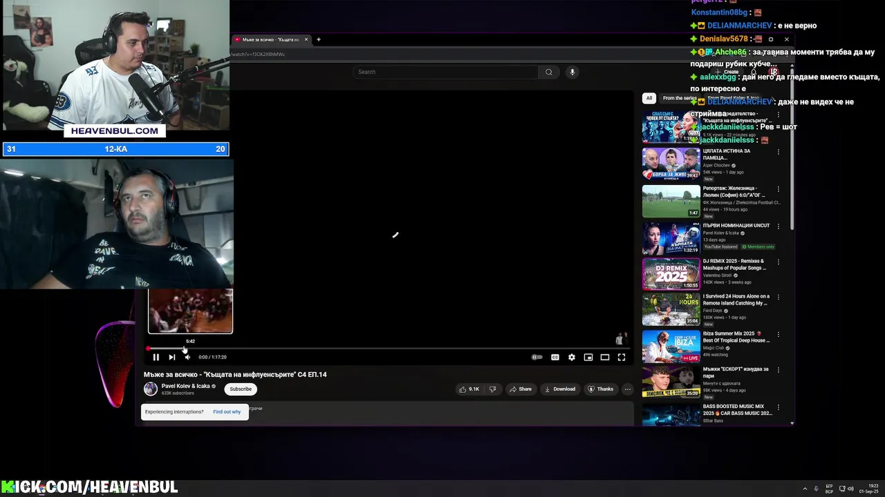Click the video title Мъже за всичко
This screenshot has width=885, height=497.
[235, 374]
